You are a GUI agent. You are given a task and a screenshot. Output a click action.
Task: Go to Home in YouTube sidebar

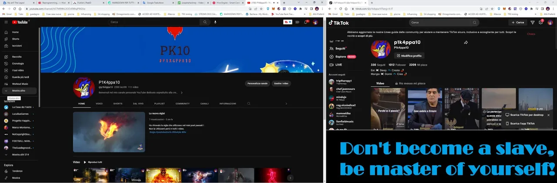click(20, 32)
